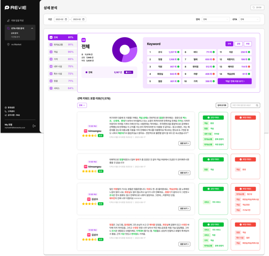The height and width of the screenshot is (256, 269).
Task: Click first review's green positive keyword header
Action: coord(213,118)
